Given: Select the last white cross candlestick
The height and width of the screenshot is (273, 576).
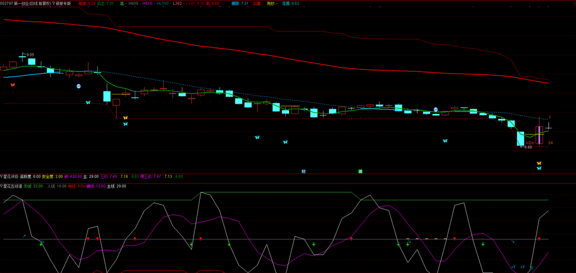Looking at the screenshot, I should coord(548,128).
